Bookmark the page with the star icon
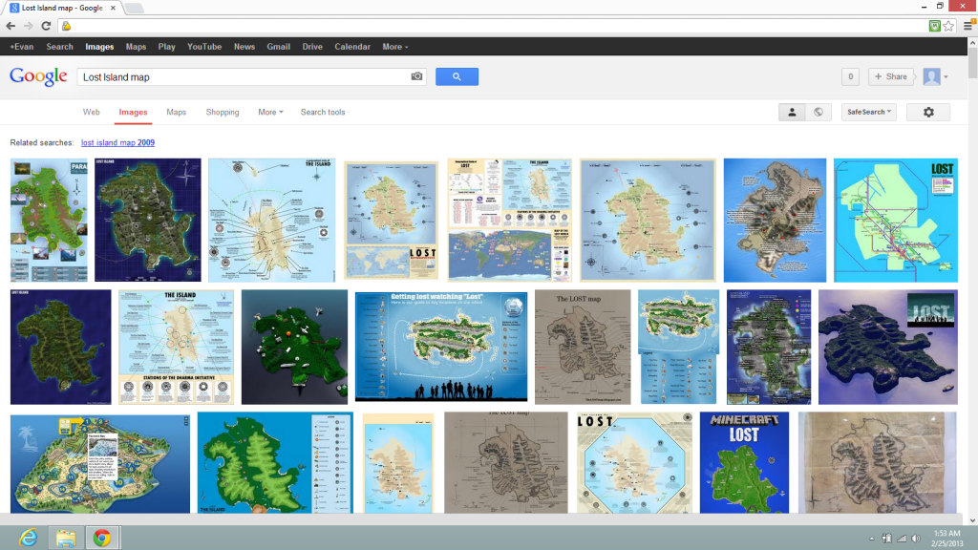Image resolution: width=978 pixels, height=550 pixels. coord(948,26)
